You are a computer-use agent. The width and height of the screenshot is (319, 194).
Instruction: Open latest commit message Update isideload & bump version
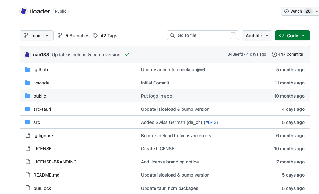click(x=86, y=55)
